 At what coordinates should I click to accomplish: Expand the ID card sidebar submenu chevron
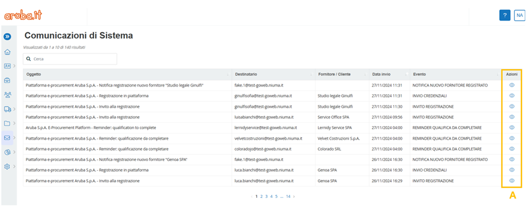click(x=14, y=66)
